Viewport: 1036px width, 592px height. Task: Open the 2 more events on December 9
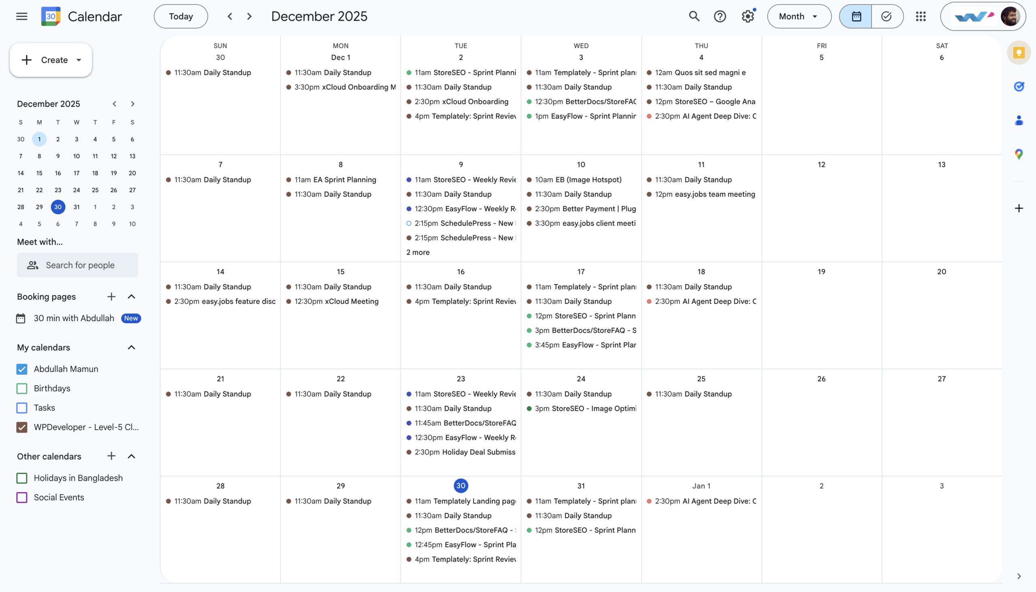tap(418, 252)
